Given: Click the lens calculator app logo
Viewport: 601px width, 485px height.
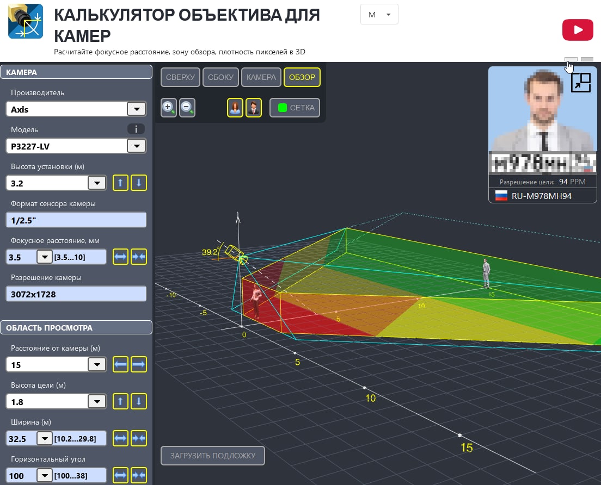Looking at the screenshot, I should 26,21.
